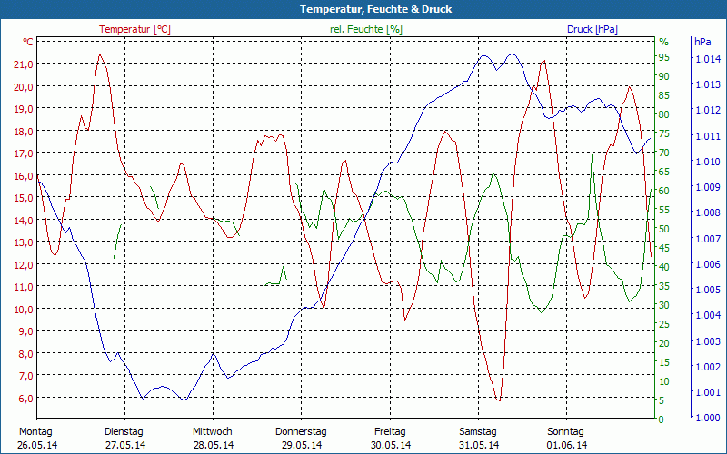Screen dimensions: 727x454
Task: Click the 9,0 temperature axis value
Action: (x=26, y=331)
